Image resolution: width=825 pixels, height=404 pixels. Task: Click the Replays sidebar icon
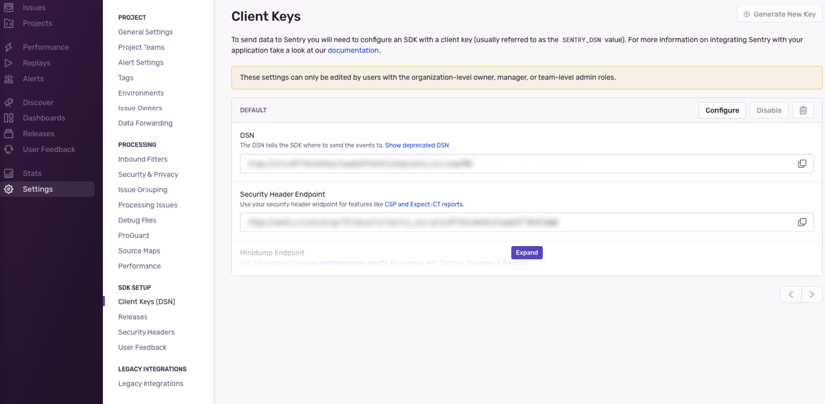(x=36, y=63)
